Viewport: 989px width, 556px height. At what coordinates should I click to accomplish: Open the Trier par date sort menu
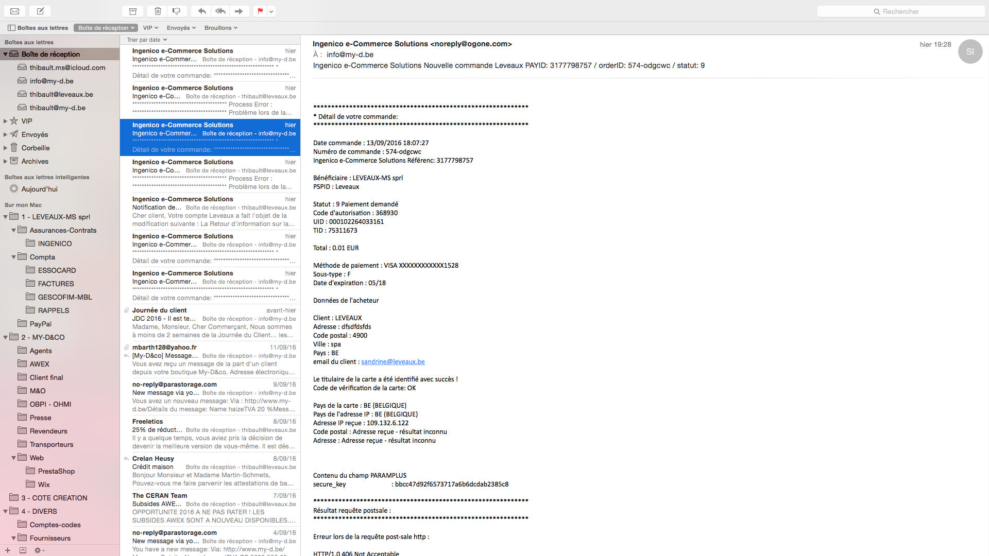147,40
